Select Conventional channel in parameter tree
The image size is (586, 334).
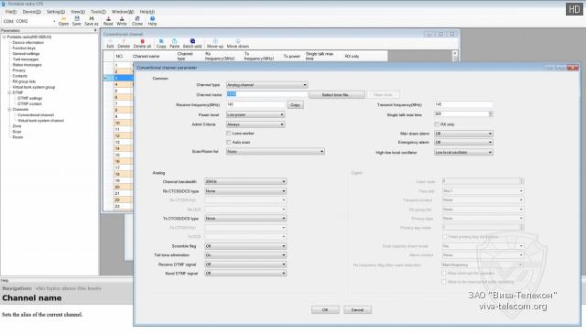coord(36,115)
